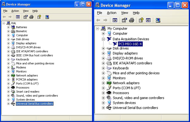Click Help icon in right window toolbar
The width and height of the screenshot is (190, 122).
coord(141,20)
